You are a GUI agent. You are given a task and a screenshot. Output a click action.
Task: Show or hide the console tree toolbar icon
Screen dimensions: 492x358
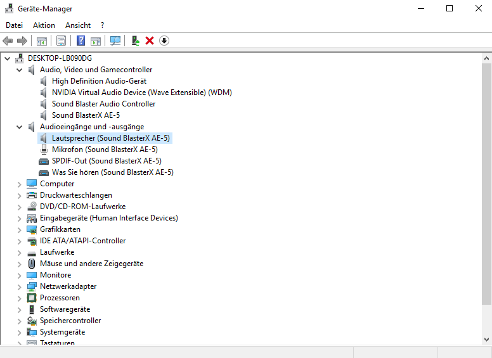(x=42, y=41)
